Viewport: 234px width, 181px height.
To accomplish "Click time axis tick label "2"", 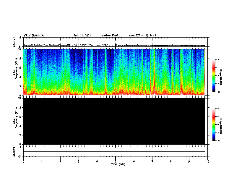I will (x=60, y=161).
